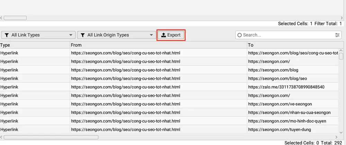The width and height of the screenshot is (346, 145).
Task: Select the zalo.me/3311738708990848540 link cell
Action: point(293,87)
